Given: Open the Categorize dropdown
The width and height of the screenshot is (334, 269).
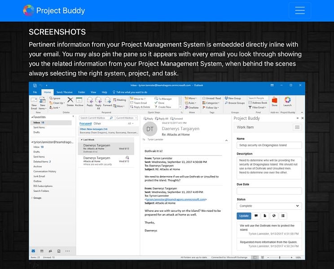Looking at the screenshot, I should [211, 103].
